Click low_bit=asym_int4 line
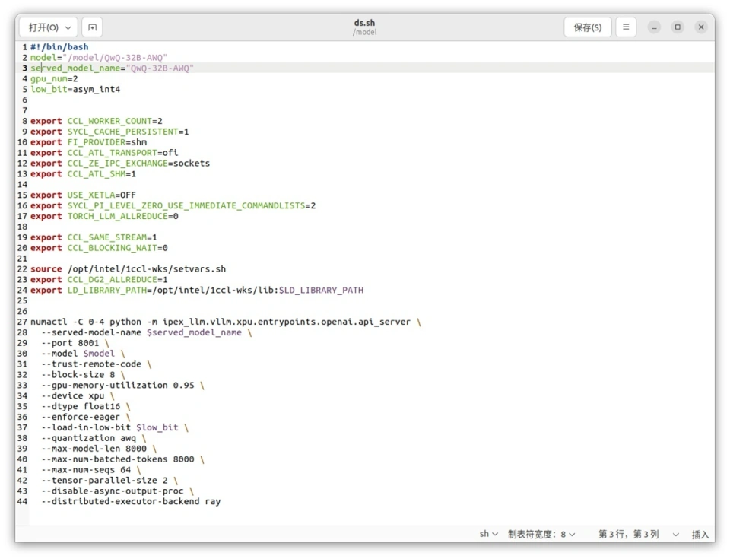 (75, 90)
